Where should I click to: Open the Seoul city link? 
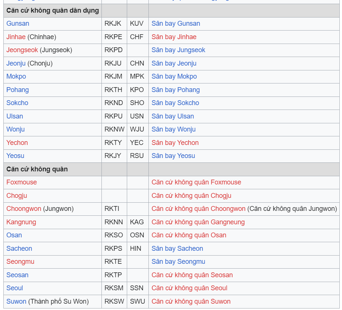[x=15, y=288]
